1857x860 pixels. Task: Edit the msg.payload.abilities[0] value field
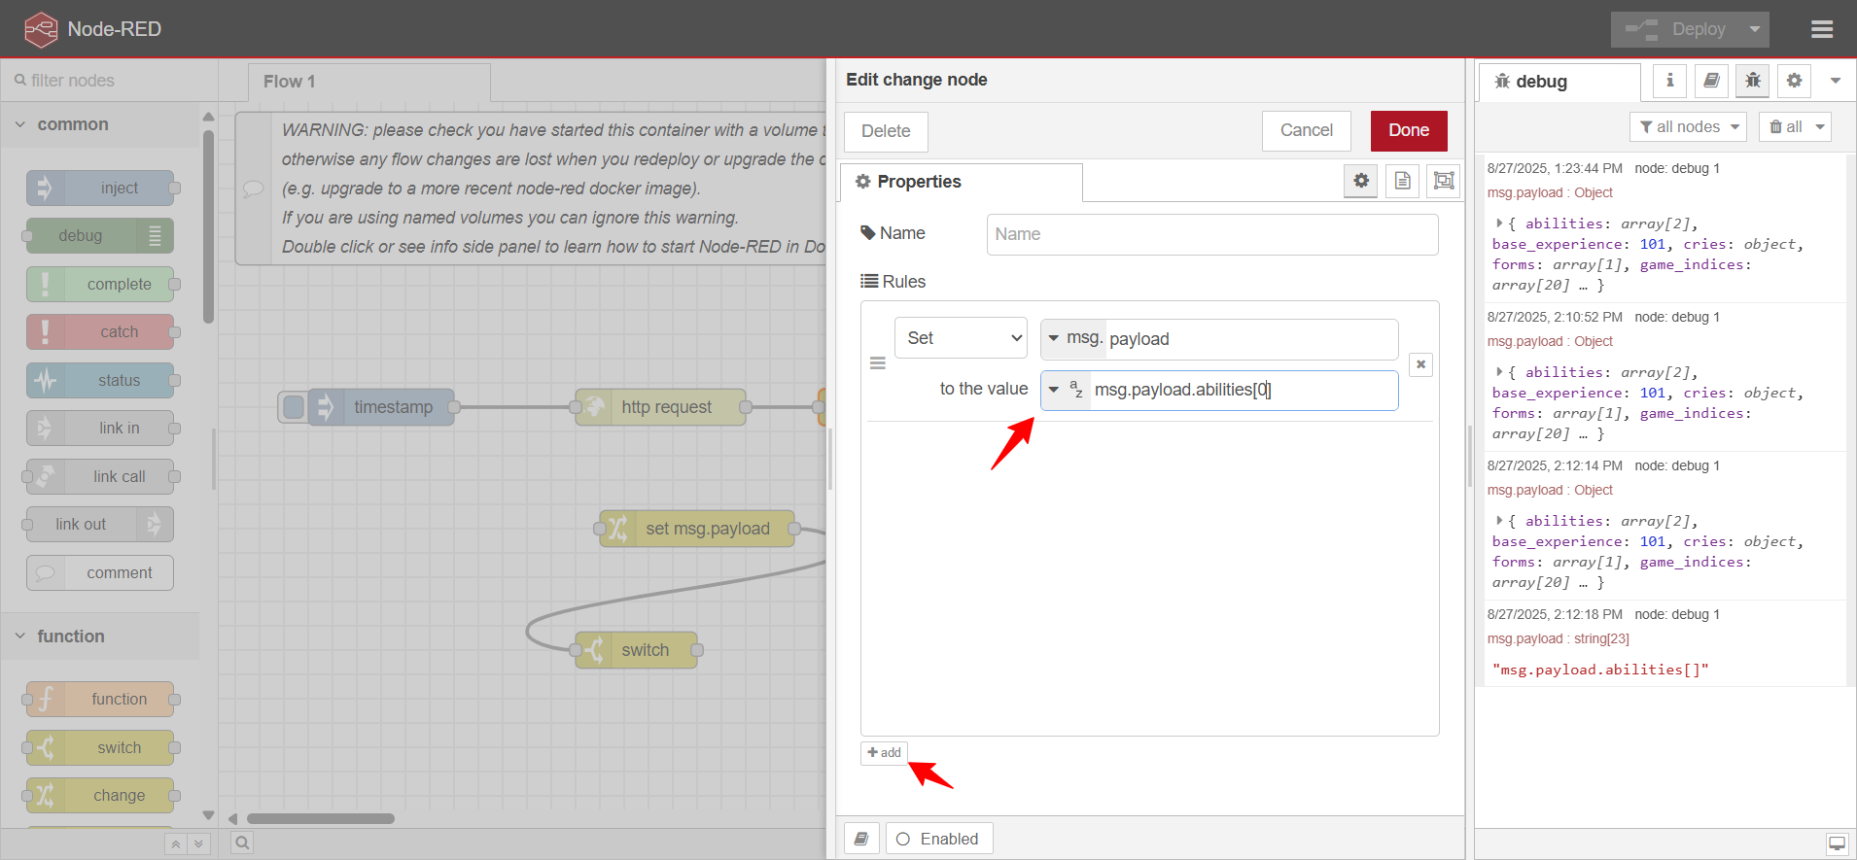point(1244,390)
